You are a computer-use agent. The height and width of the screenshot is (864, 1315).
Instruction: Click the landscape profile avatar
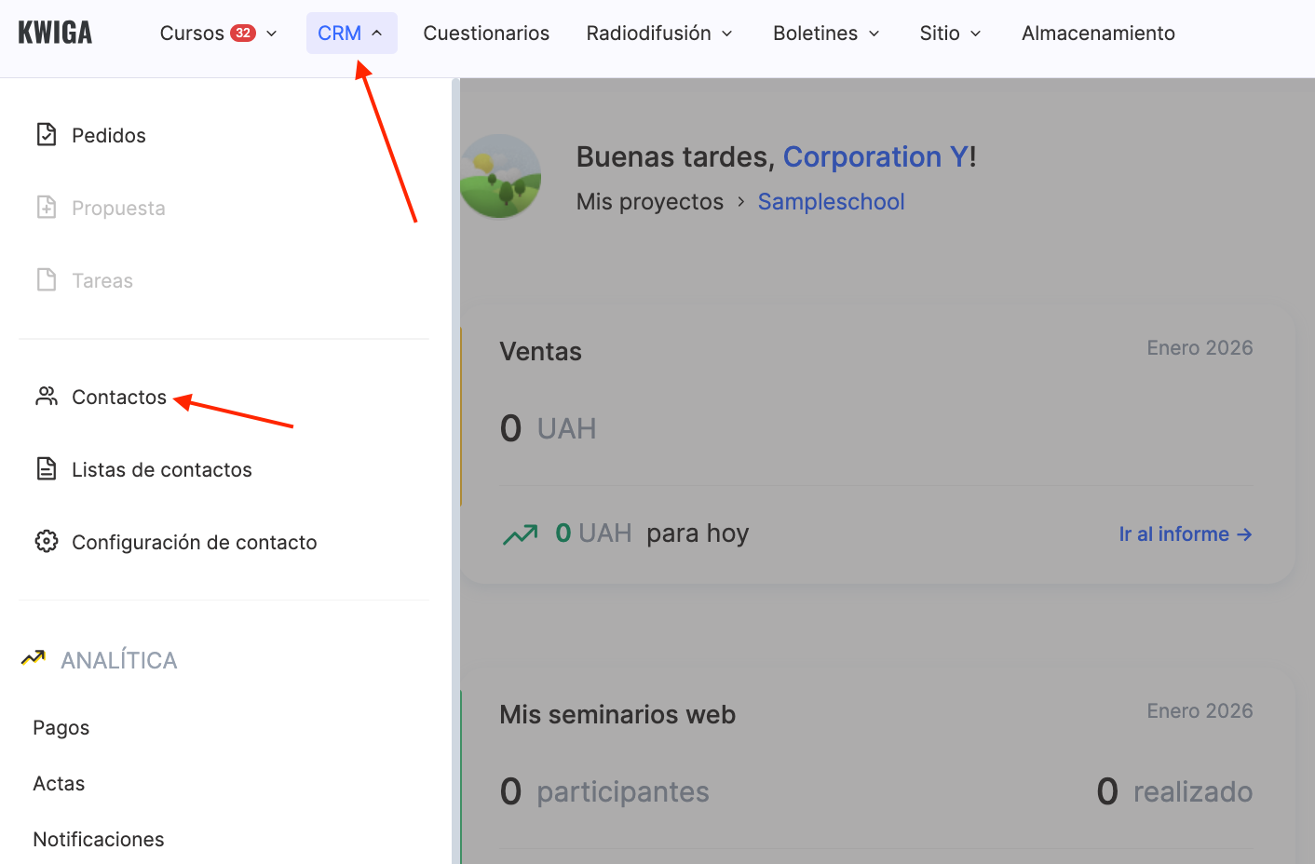501,177
